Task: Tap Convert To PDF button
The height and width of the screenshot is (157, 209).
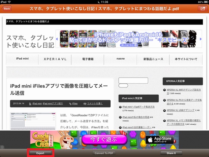Action: point(104,153)
